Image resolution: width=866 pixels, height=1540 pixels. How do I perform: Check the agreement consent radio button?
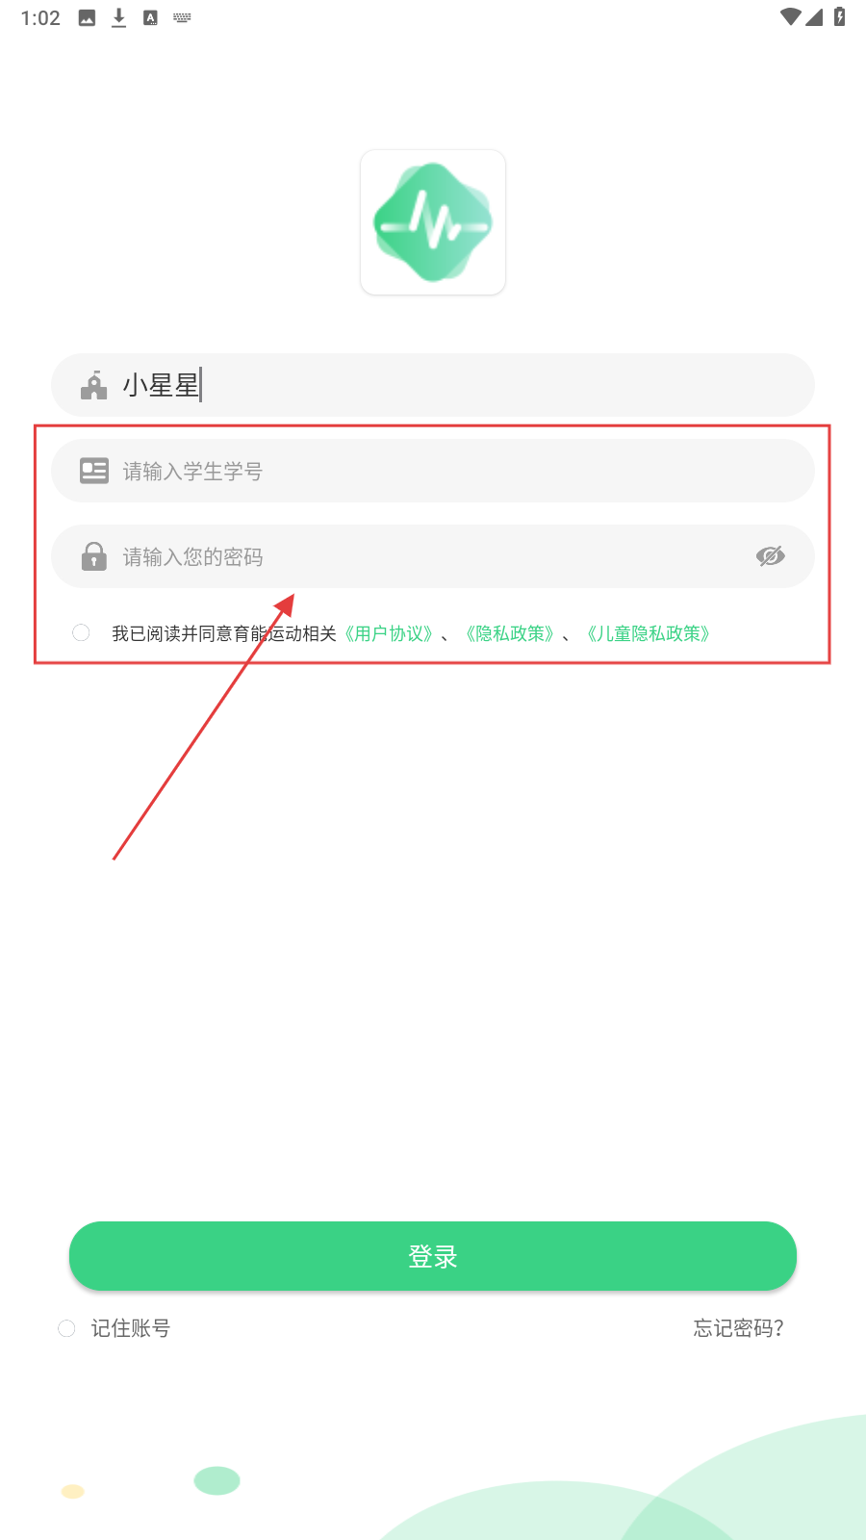(81, 632)
